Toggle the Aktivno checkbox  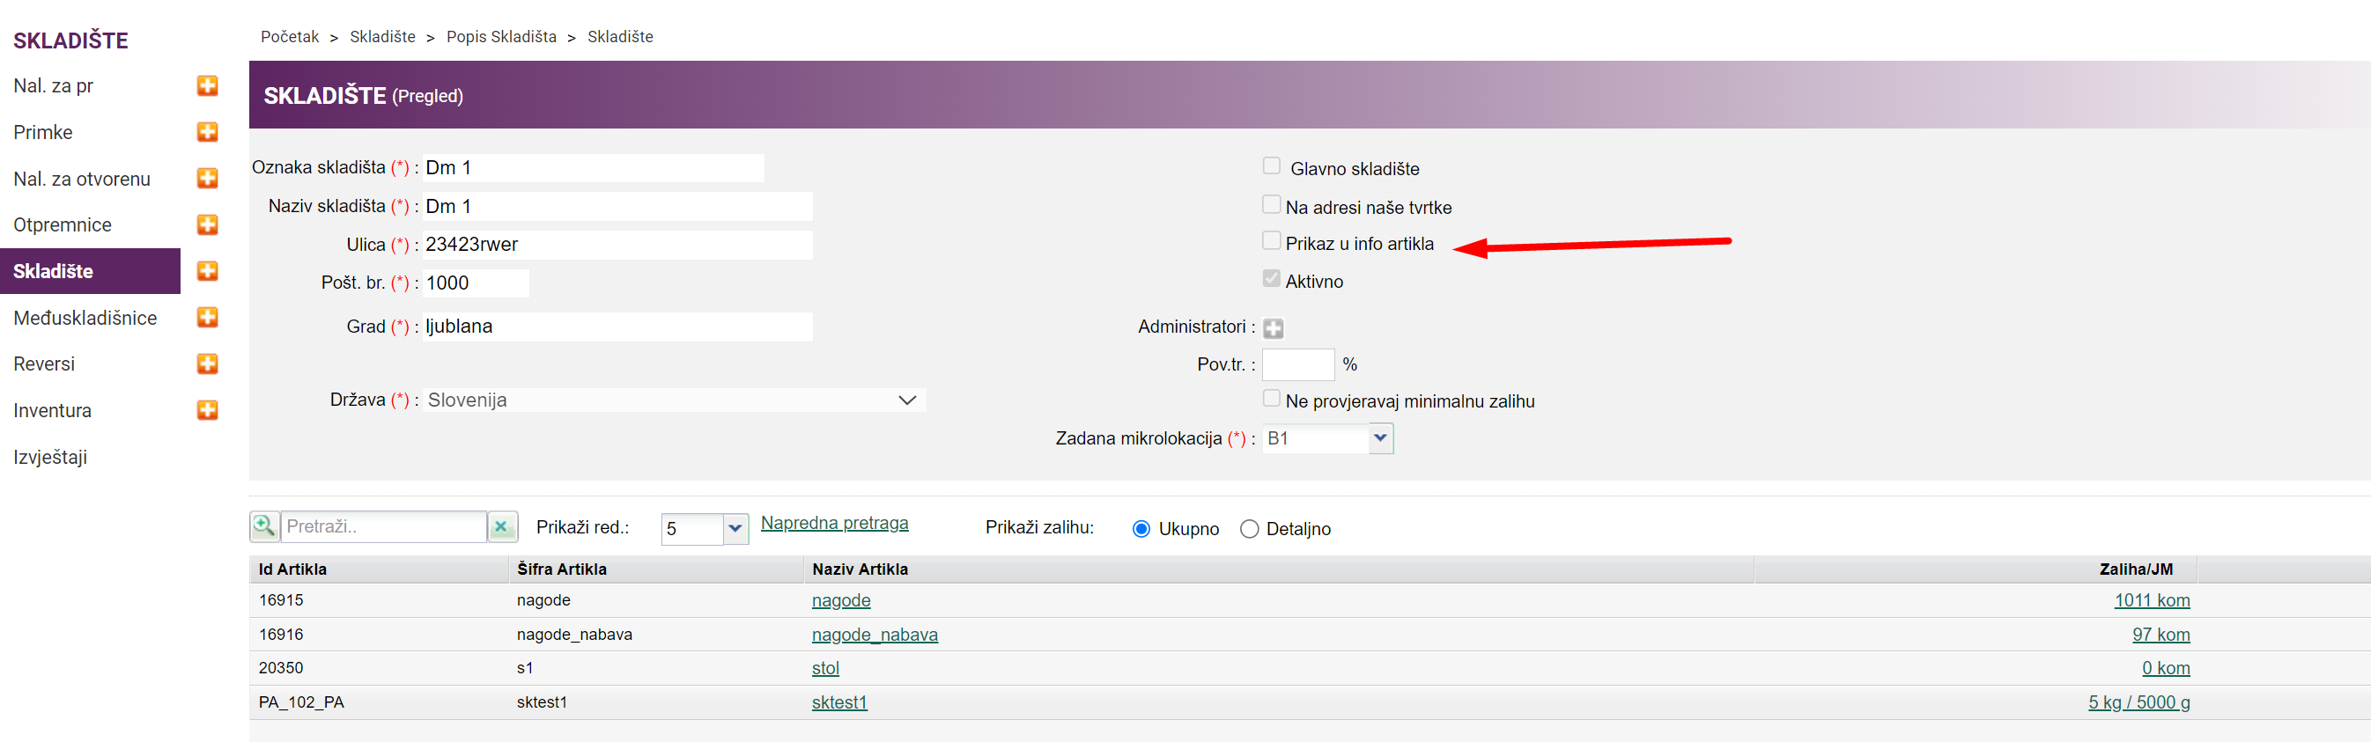click(1271, 279)
